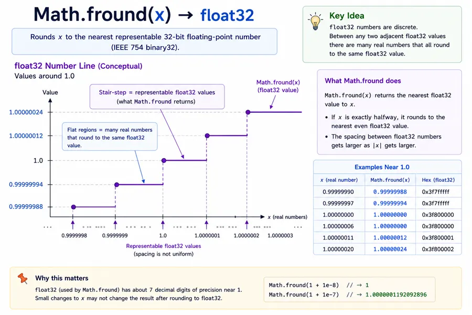Click table cell 1.00000006
Viewport: 472px width, 315px height.
[338, 226]
